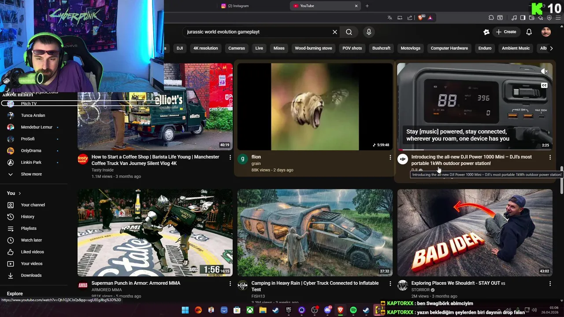This screenshot has height=317, width=564.
Task: Open the BAD IDEA thumbnail video
Action: 475,232
